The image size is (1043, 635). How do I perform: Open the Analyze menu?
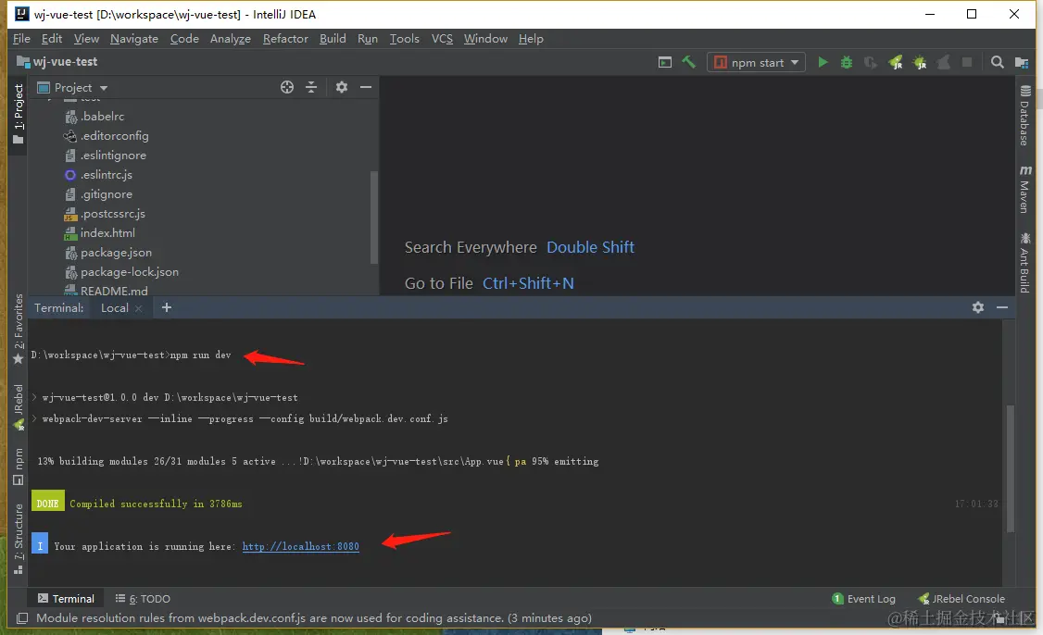click(230, 39)
